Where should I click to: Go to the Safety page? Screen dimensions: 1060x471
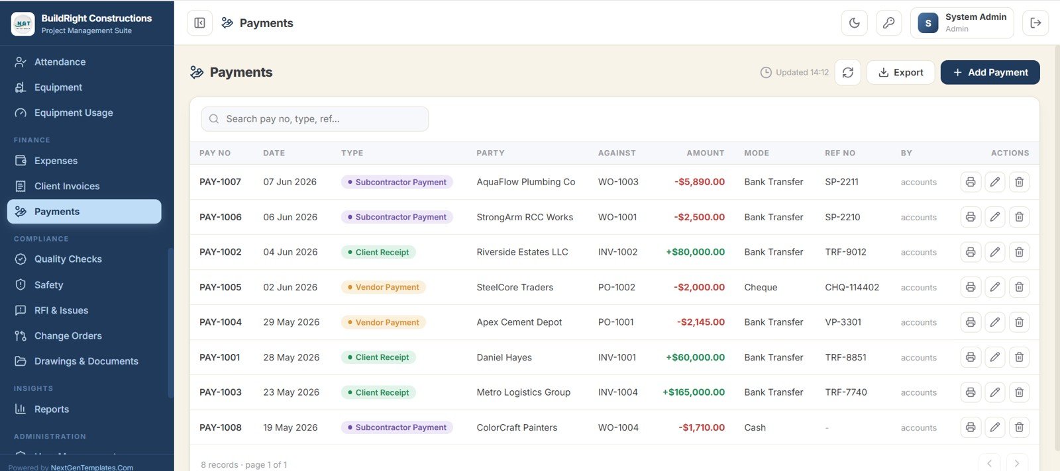click(x=84, y=285)
